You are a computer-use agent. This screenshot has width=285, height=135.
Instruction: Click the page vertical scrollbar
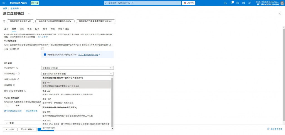[x=284, y=74]
